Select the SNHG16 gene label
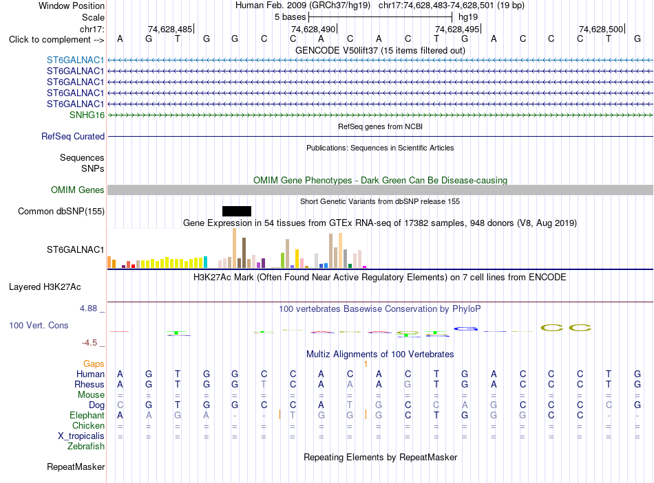 pos(87,115)
